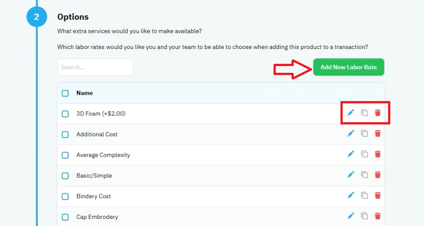Tick the Cap Embrodery checkbox
Viewport: 424px width, 226px height.
[x=65, y=217]
